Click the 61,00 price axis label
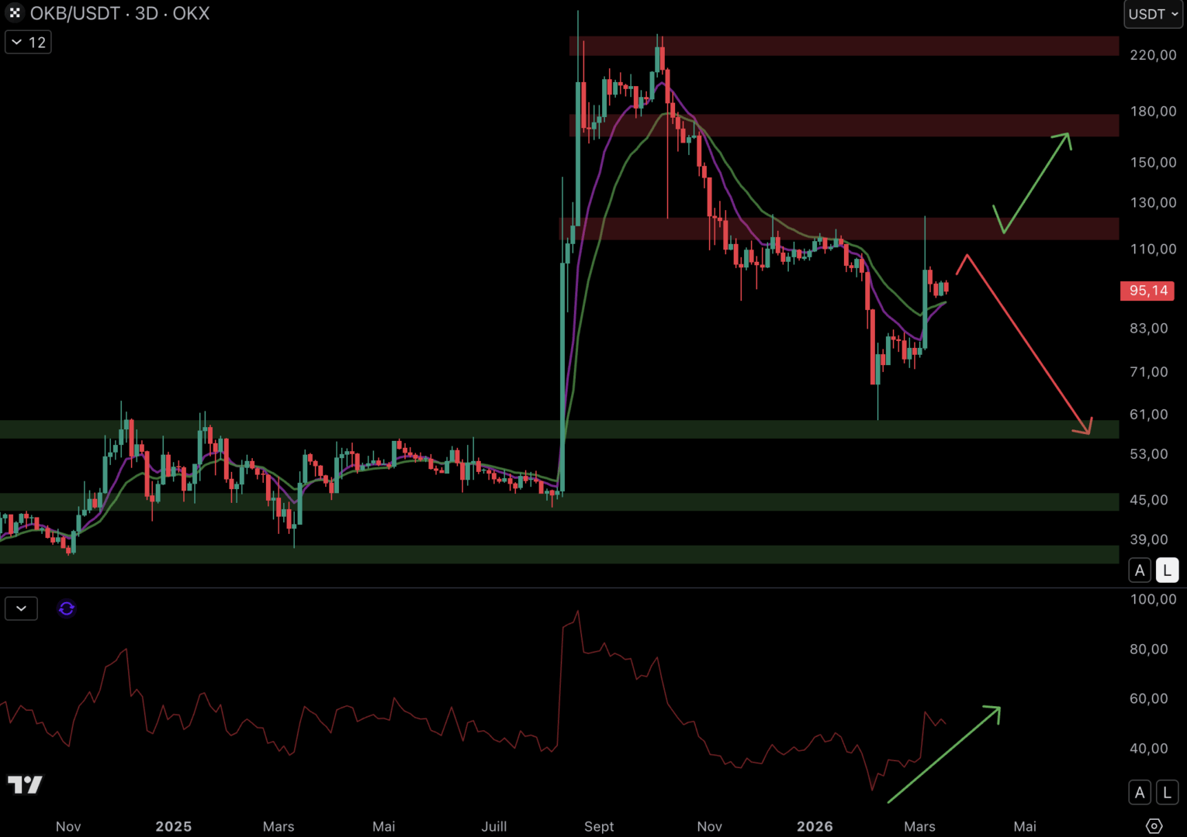This screenshot has height=837, width=1187. (1149, 415)
